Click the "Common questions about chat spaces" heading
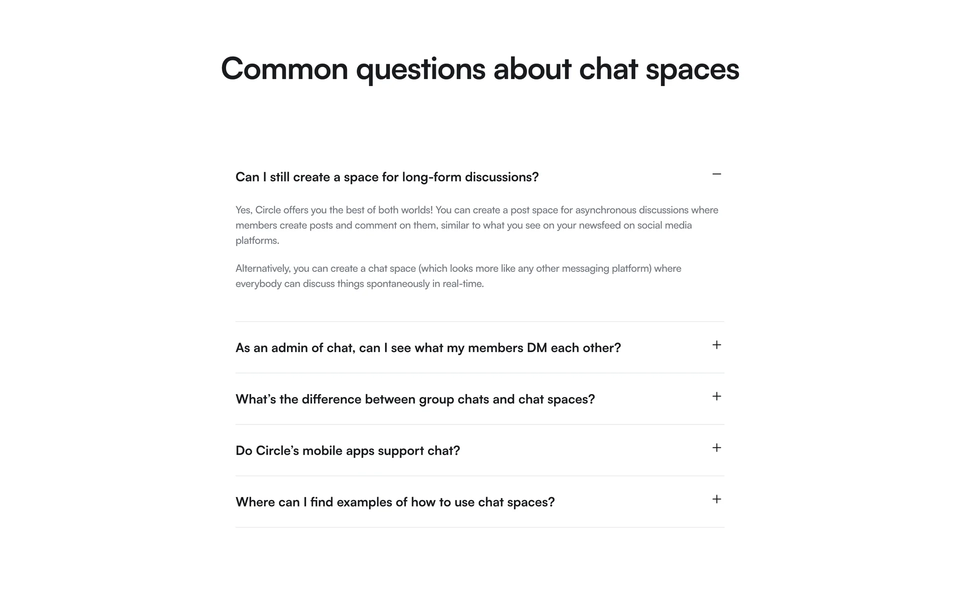 [x=480, y=68]
